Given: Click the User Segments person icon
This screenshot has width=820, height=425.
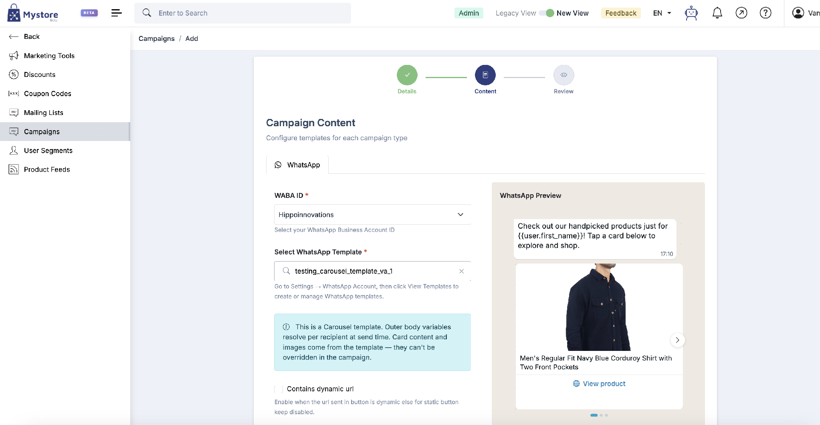Looking at the screenshot, I should [x=14, y=150].
